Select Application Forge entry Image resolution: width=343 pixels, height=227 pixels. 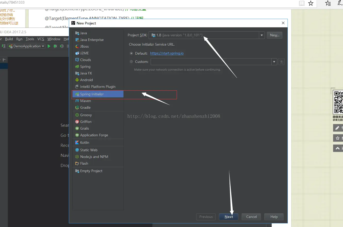click(x=98, y=135)
